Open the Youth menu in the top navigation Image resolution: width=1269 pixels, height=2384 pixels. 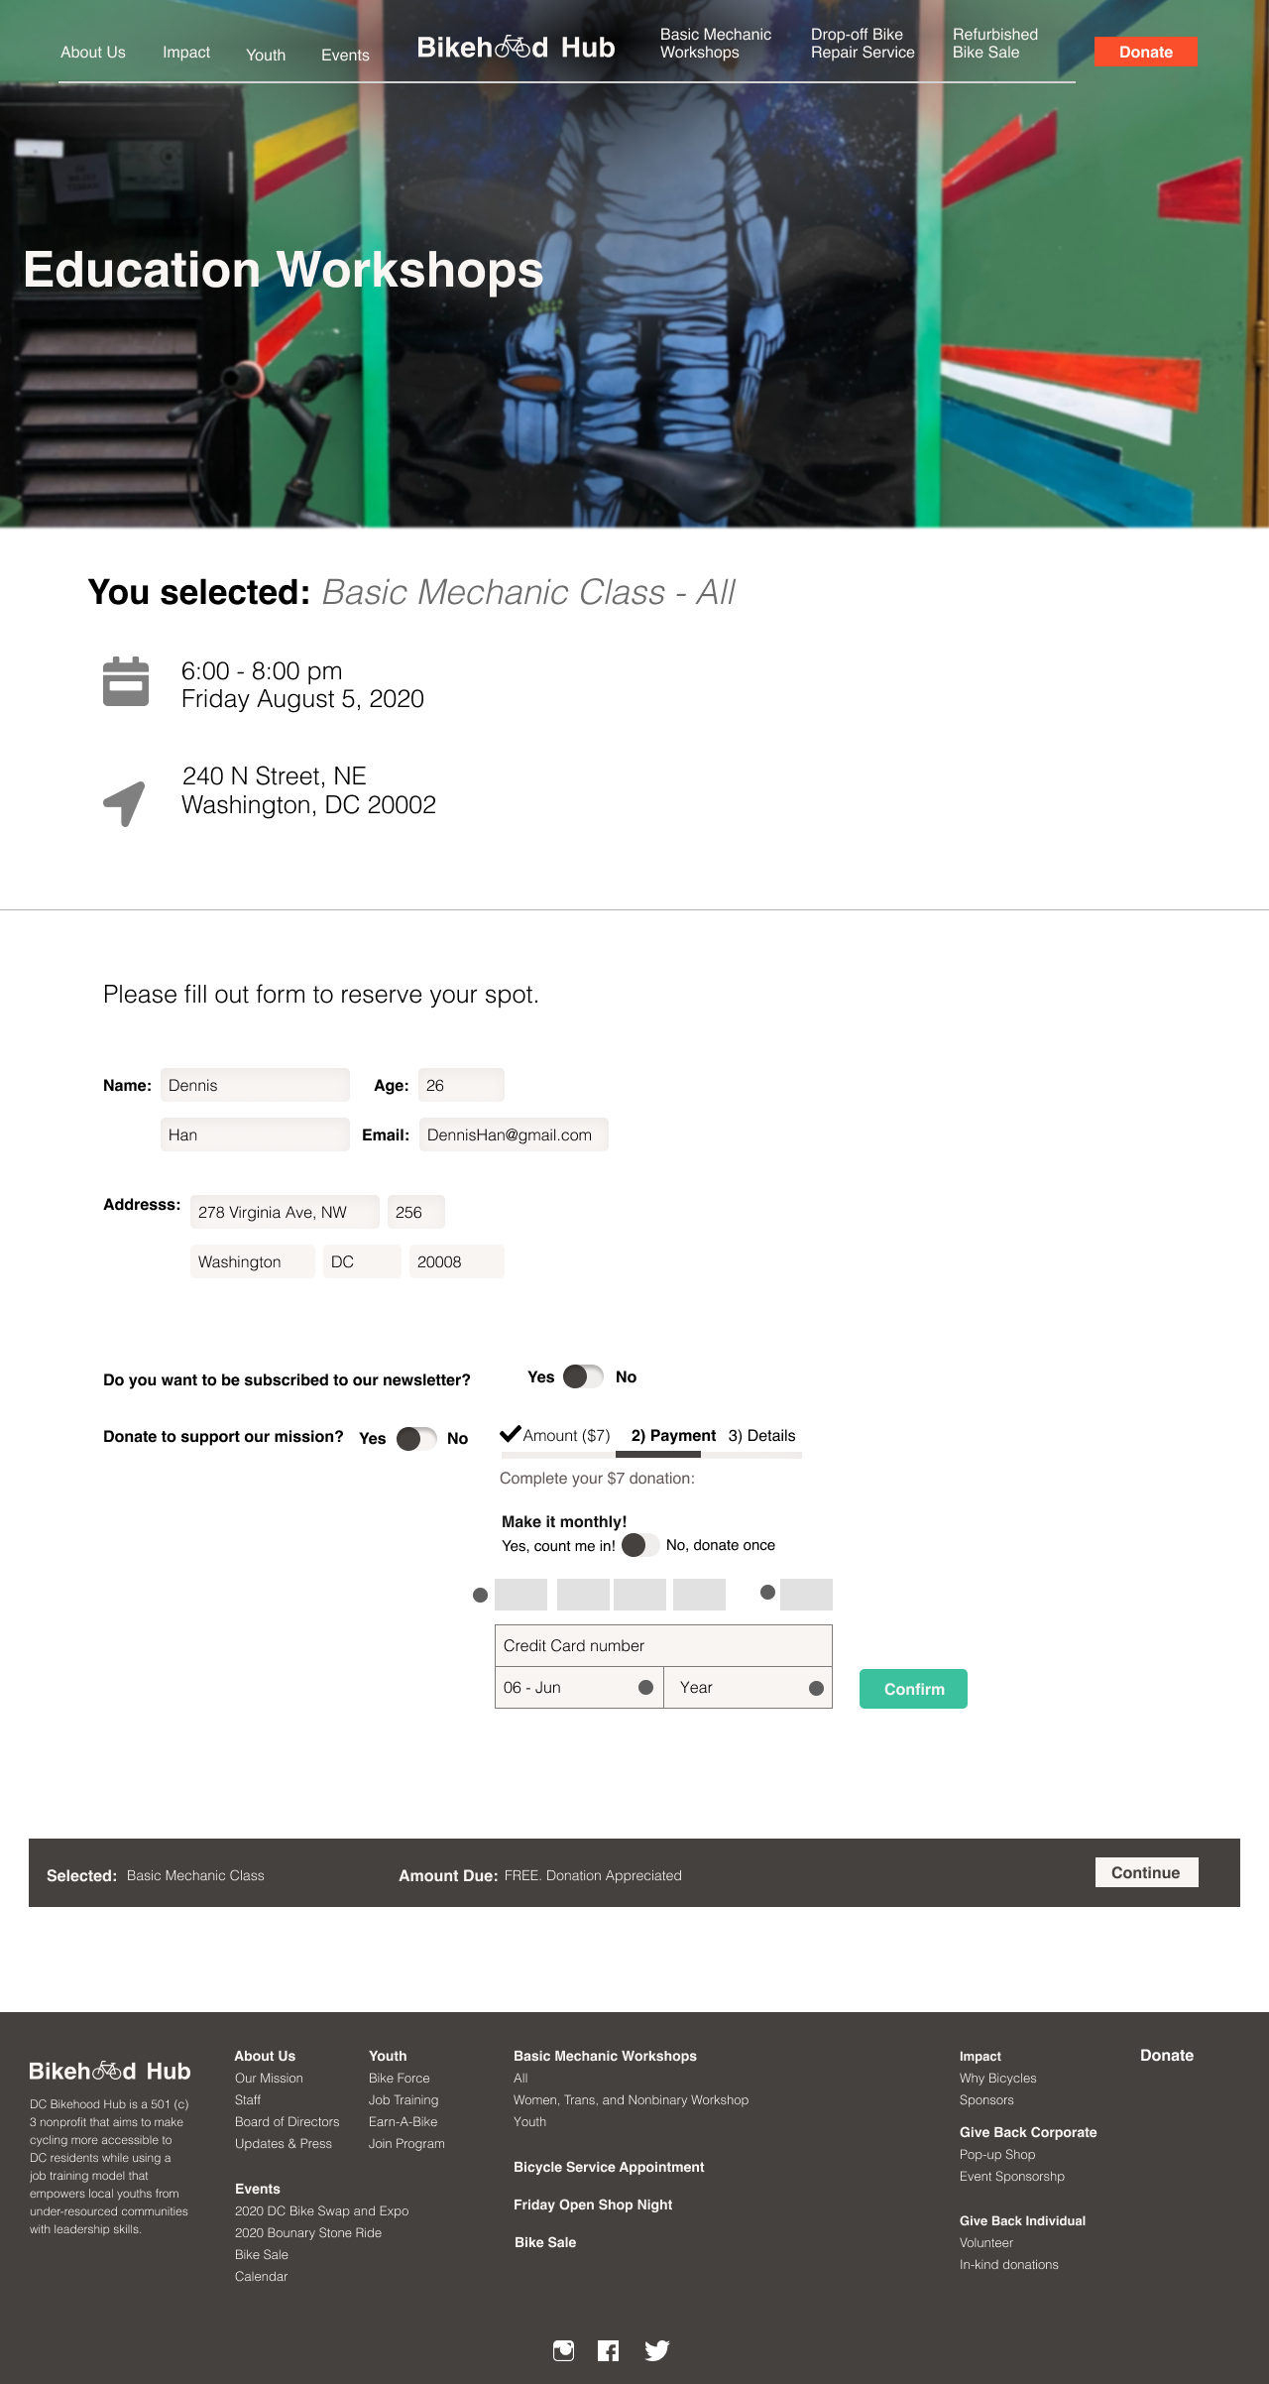(x=266, y=56)
